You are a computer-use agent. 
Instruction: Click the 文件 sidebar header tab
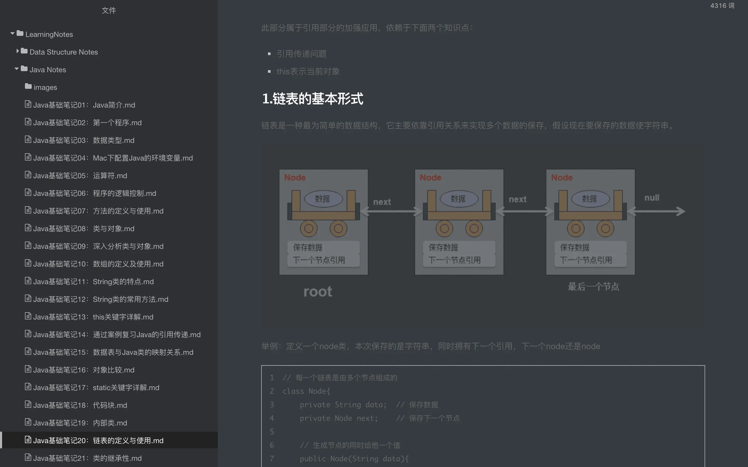(109, 10)
